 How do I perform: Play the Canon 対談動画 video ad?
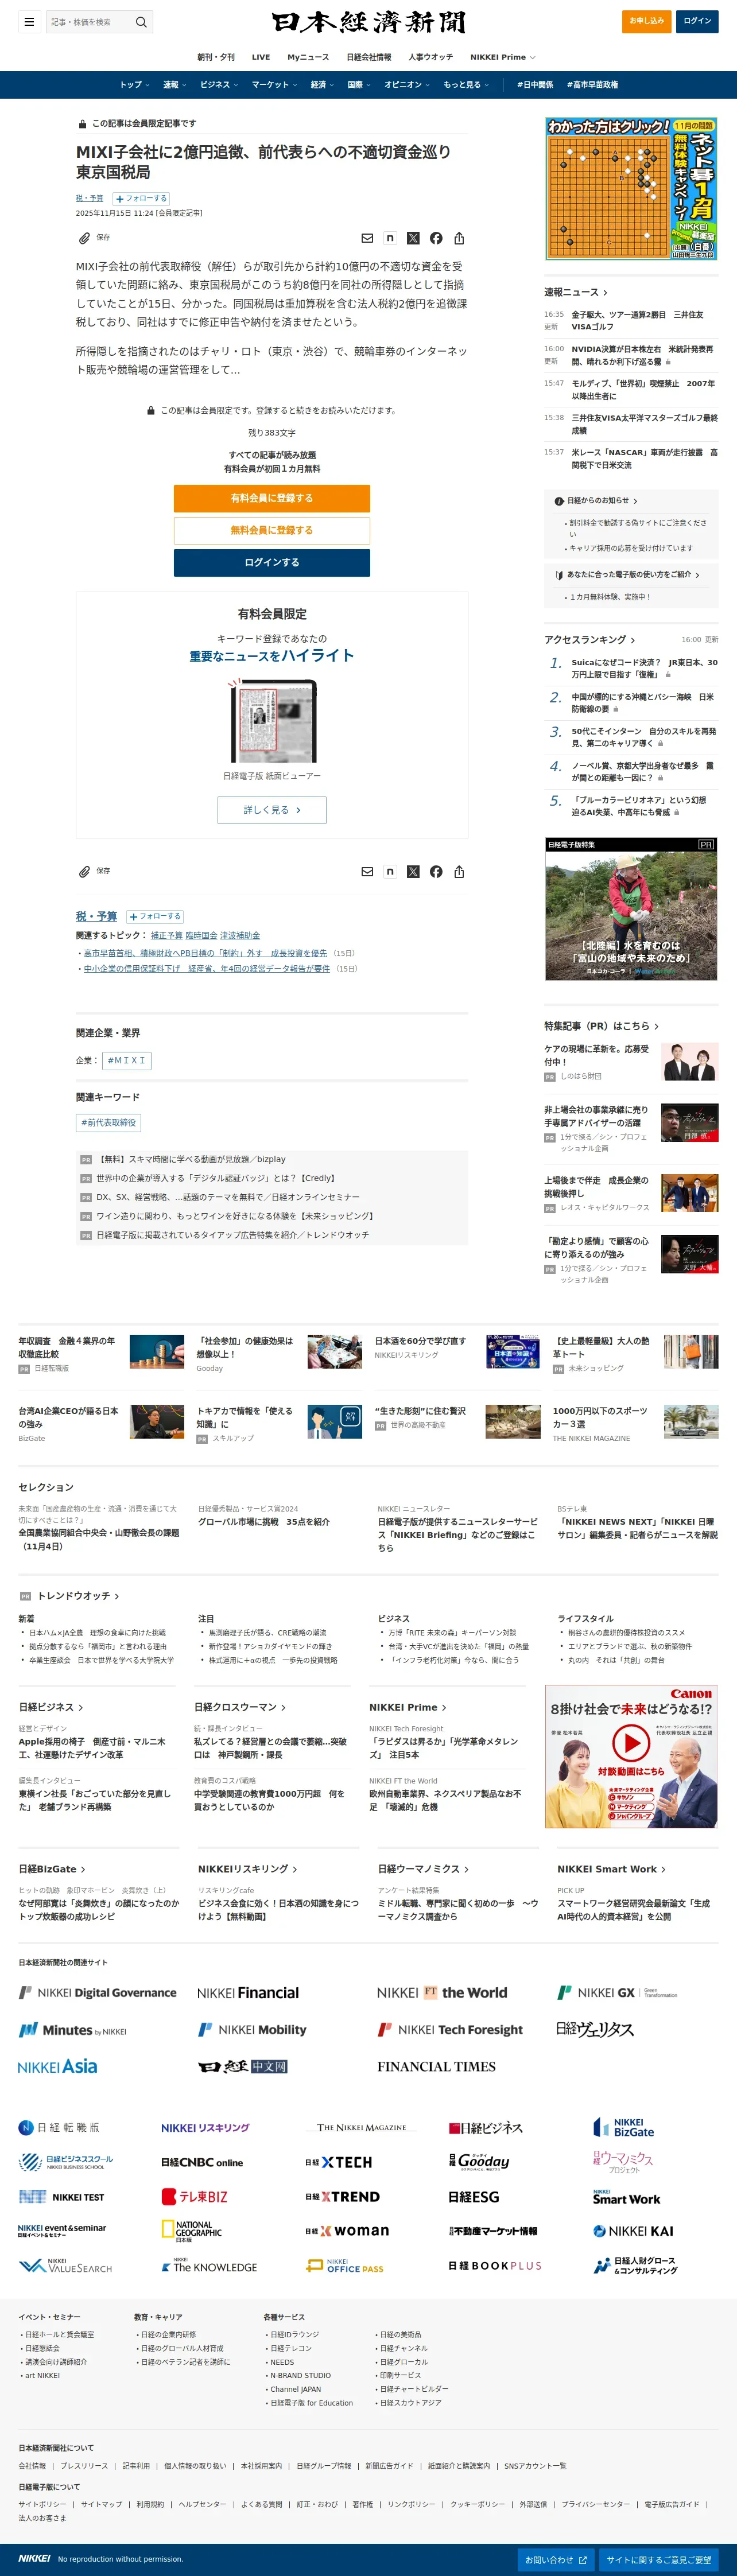(x=631, y=1744)
